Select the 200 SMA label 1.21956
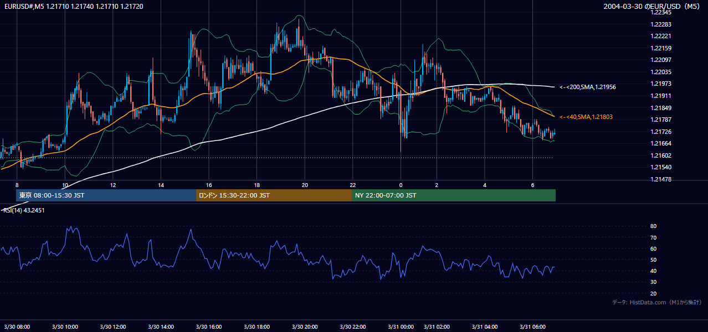 click(588, 87)
